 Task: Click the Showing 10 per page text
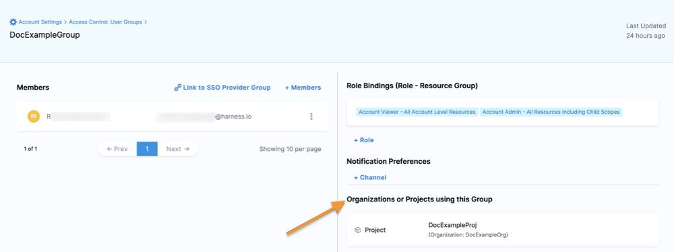coord(290,149)
